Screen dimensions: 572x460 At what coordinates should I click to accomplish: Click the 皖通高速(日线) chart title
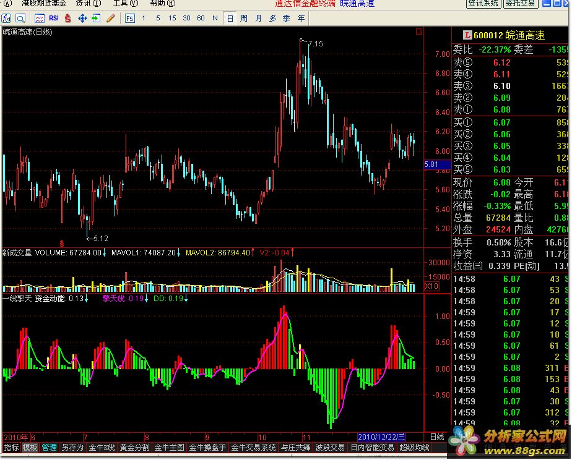pyautogui.click(x=27, y=32)
